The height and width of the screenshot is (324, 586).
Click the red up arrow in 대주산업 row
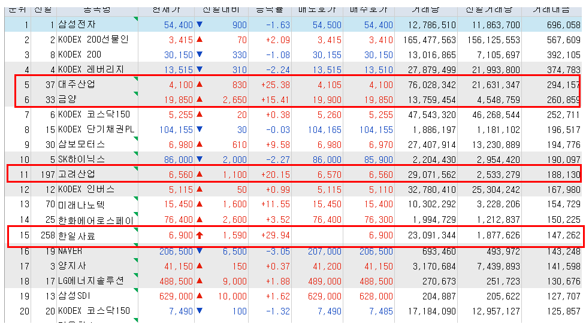click(x=200, y=84)
